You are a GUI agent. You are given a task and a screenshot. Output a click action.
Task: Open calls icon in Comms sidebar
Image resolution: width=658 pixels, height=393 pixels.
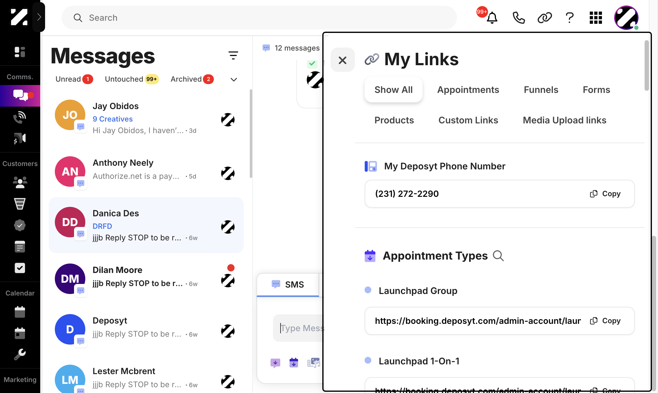[20, 117]
